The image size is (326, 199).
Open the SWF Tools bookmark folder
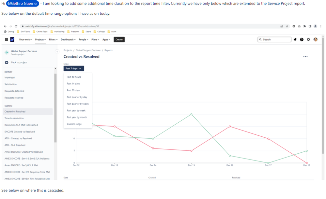23,32
